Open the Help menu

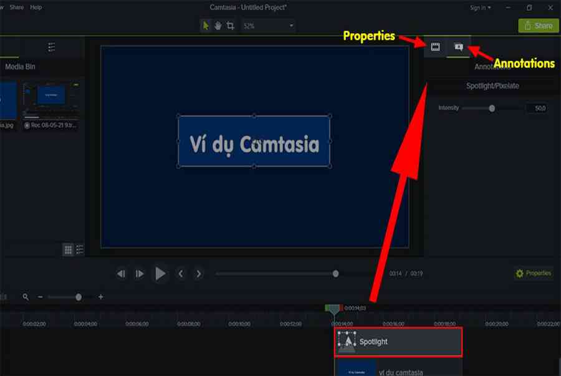[36, 7]
